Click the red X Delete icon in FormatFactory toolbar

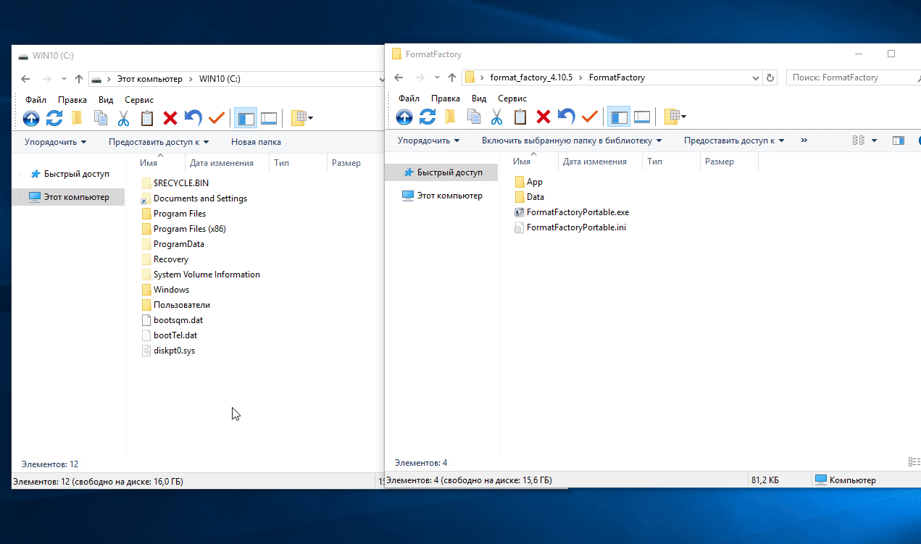[x=543, y=117]
